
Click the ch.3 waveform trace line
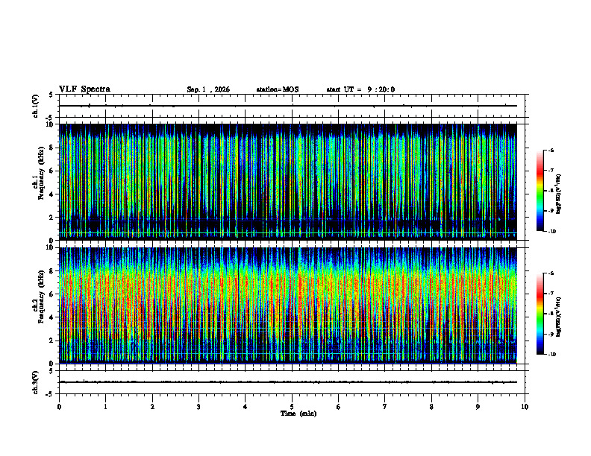288,382
